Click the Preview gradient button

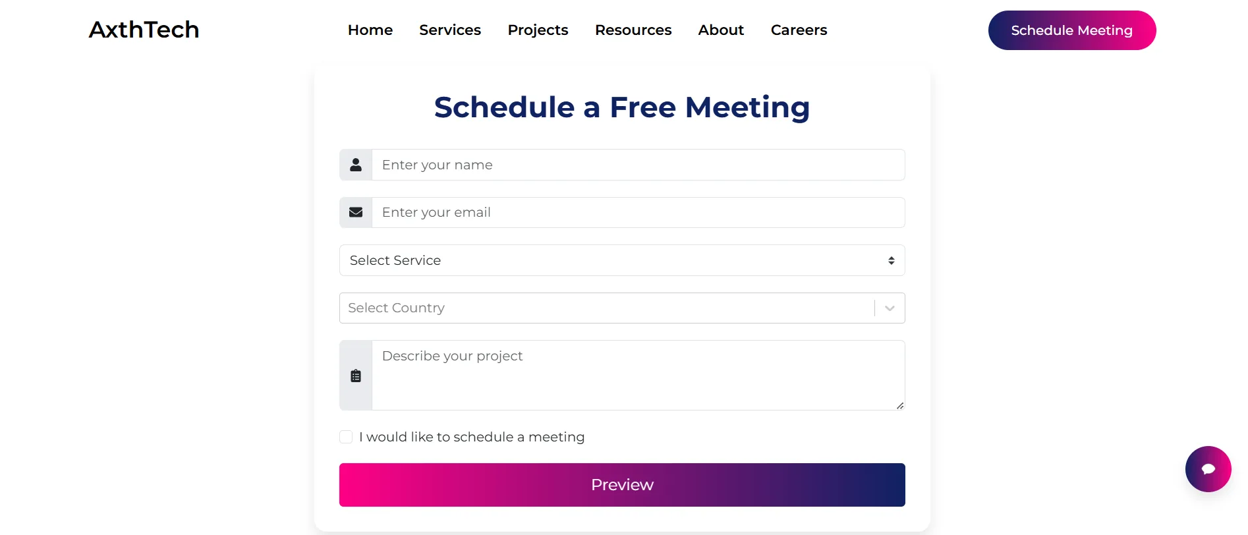pos(622,485)
